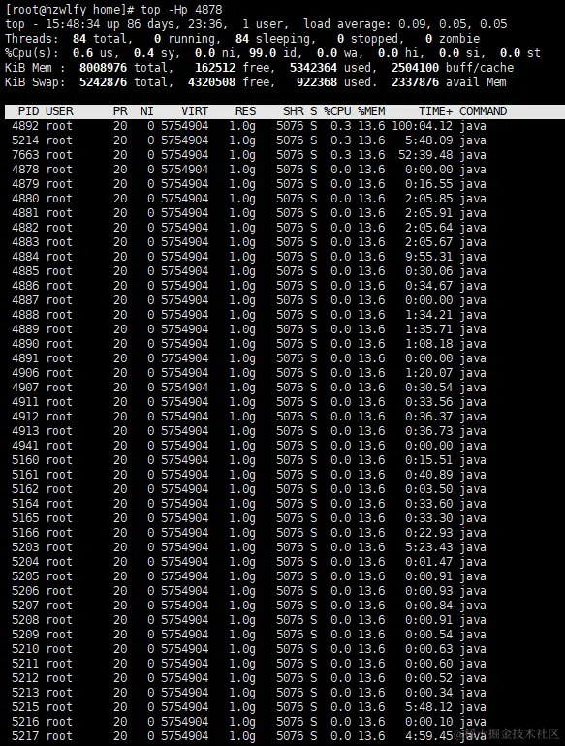Screen dimensions: 565x746
Task: Click the TIME+ value 1:20.07
Action: (x=429, y=373)
